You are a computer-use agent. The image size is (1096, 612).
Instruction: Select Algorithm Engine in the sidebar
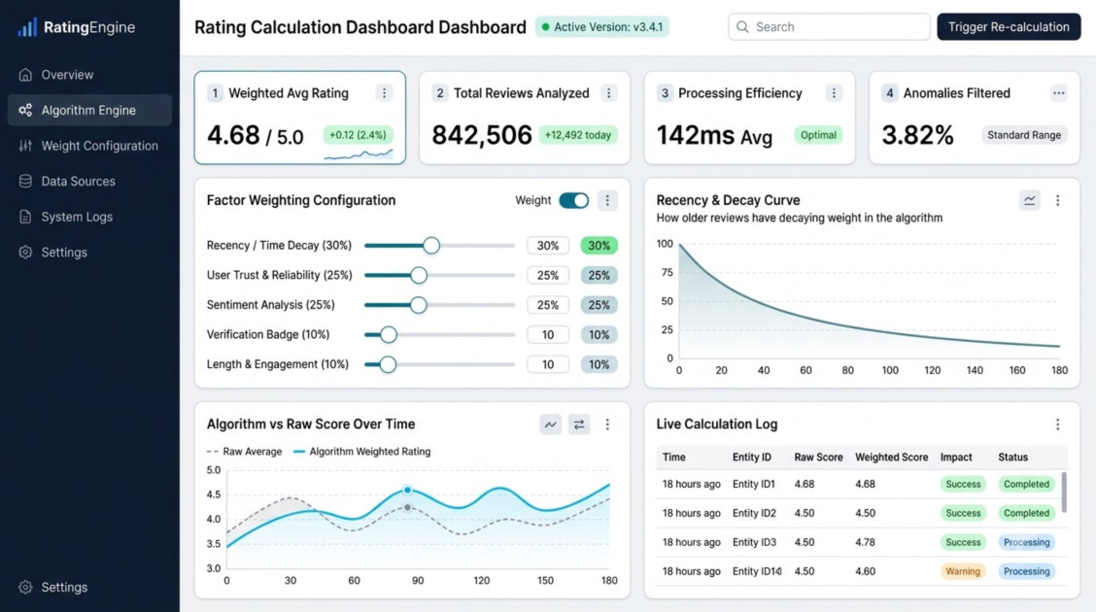[x=89, y=111]
